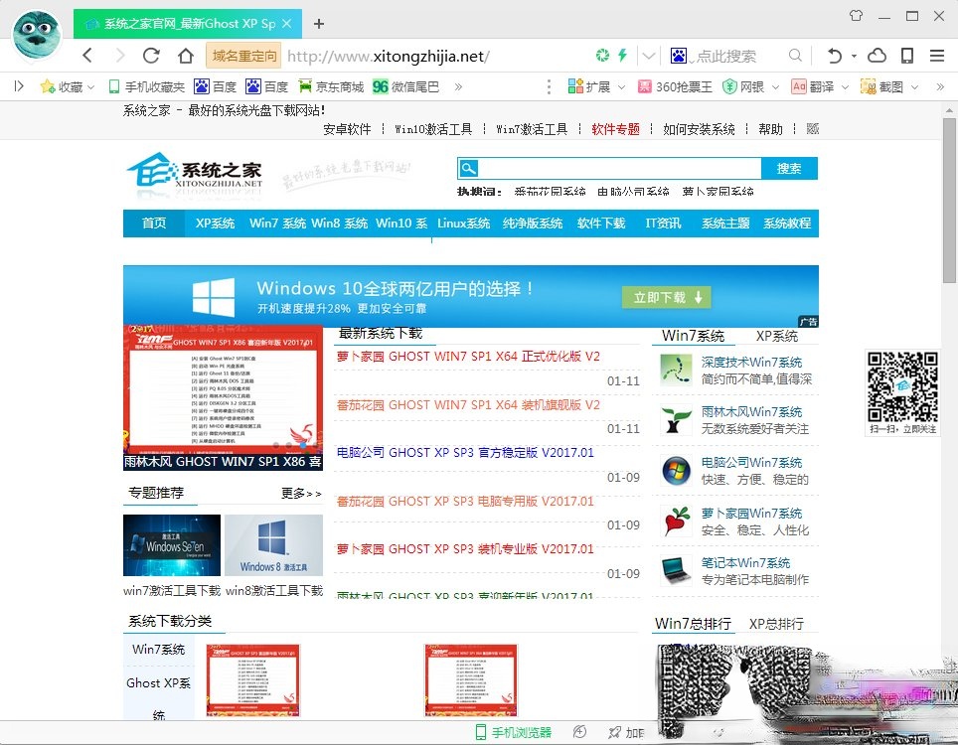Open the 翻译 translate dropdown
958x745 pixels.
pos(820,86)
